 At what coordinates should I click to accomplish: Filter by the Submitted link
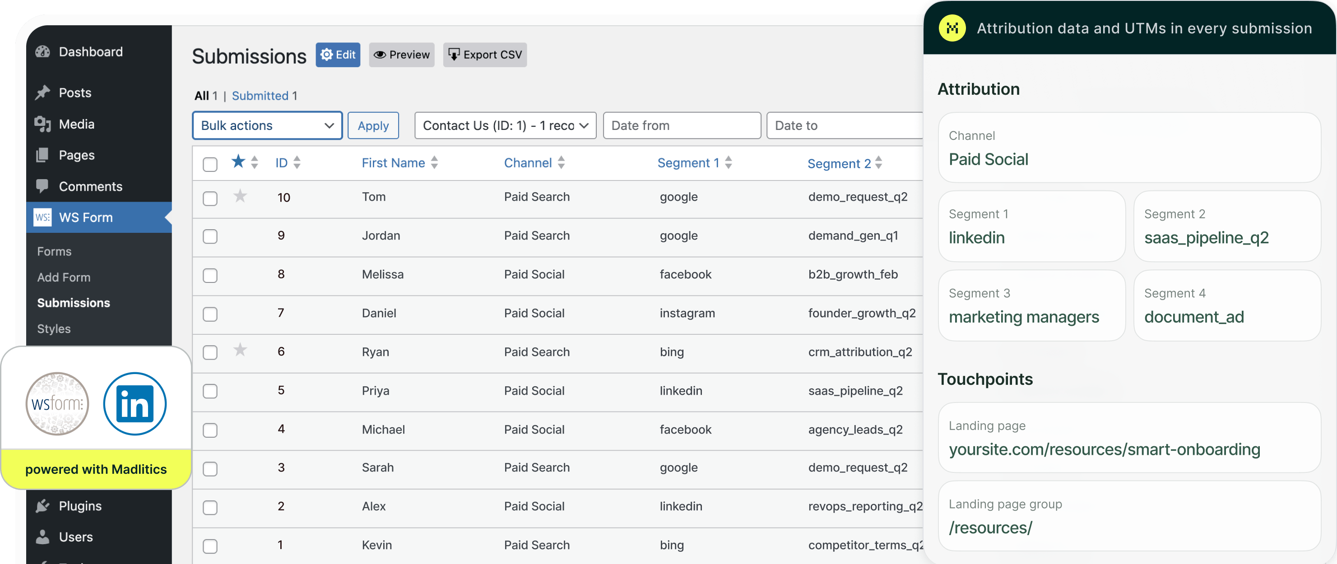tap(260, 96)
